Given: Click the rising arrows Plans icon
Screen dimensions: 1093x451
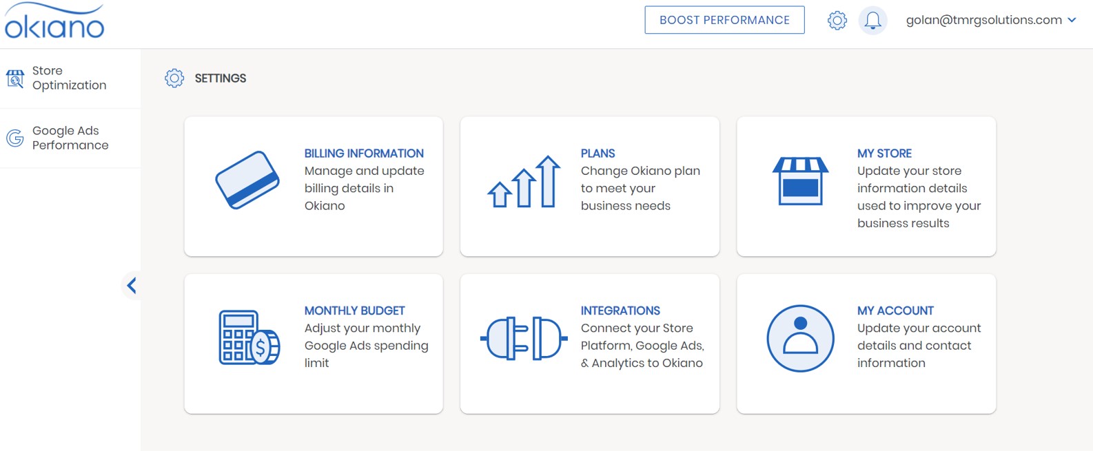Looking at the screenshot, I should [524, 182].
